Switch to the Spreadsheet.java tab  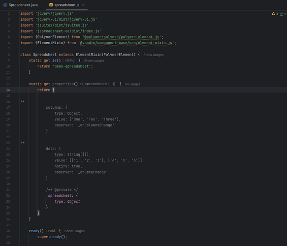tap(21, 5)
